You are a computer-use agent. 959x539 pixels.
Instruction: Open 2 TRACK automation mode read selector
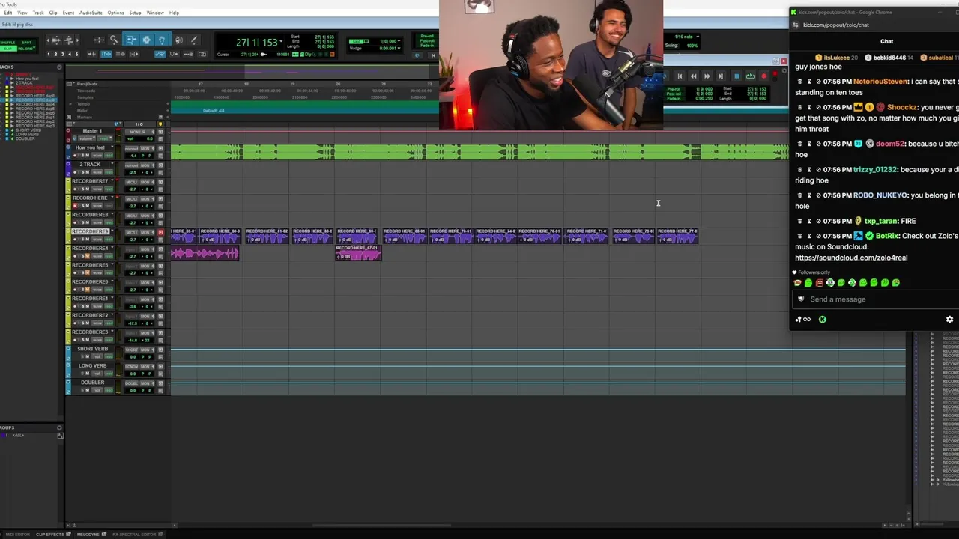[x=109, y=172]
